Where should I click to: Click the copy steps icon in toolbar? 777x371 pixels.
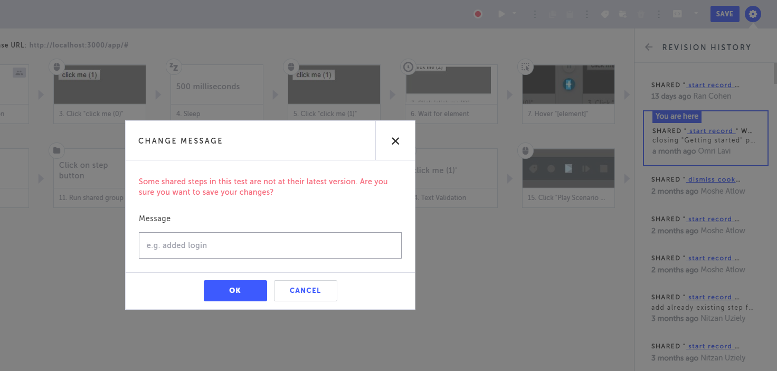[552, 14]
